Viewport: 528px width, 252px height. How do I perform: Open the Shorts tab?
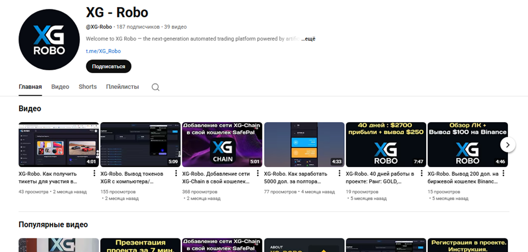click(x=88, y=87)
